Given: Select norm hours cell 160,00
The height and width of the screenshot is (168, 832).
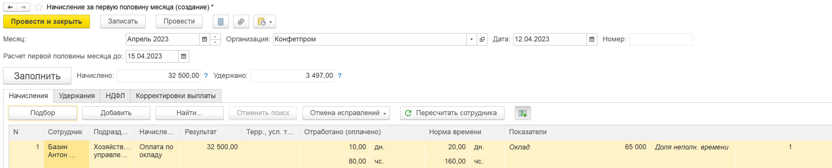Looking at the screenshot, I should 447,161.
